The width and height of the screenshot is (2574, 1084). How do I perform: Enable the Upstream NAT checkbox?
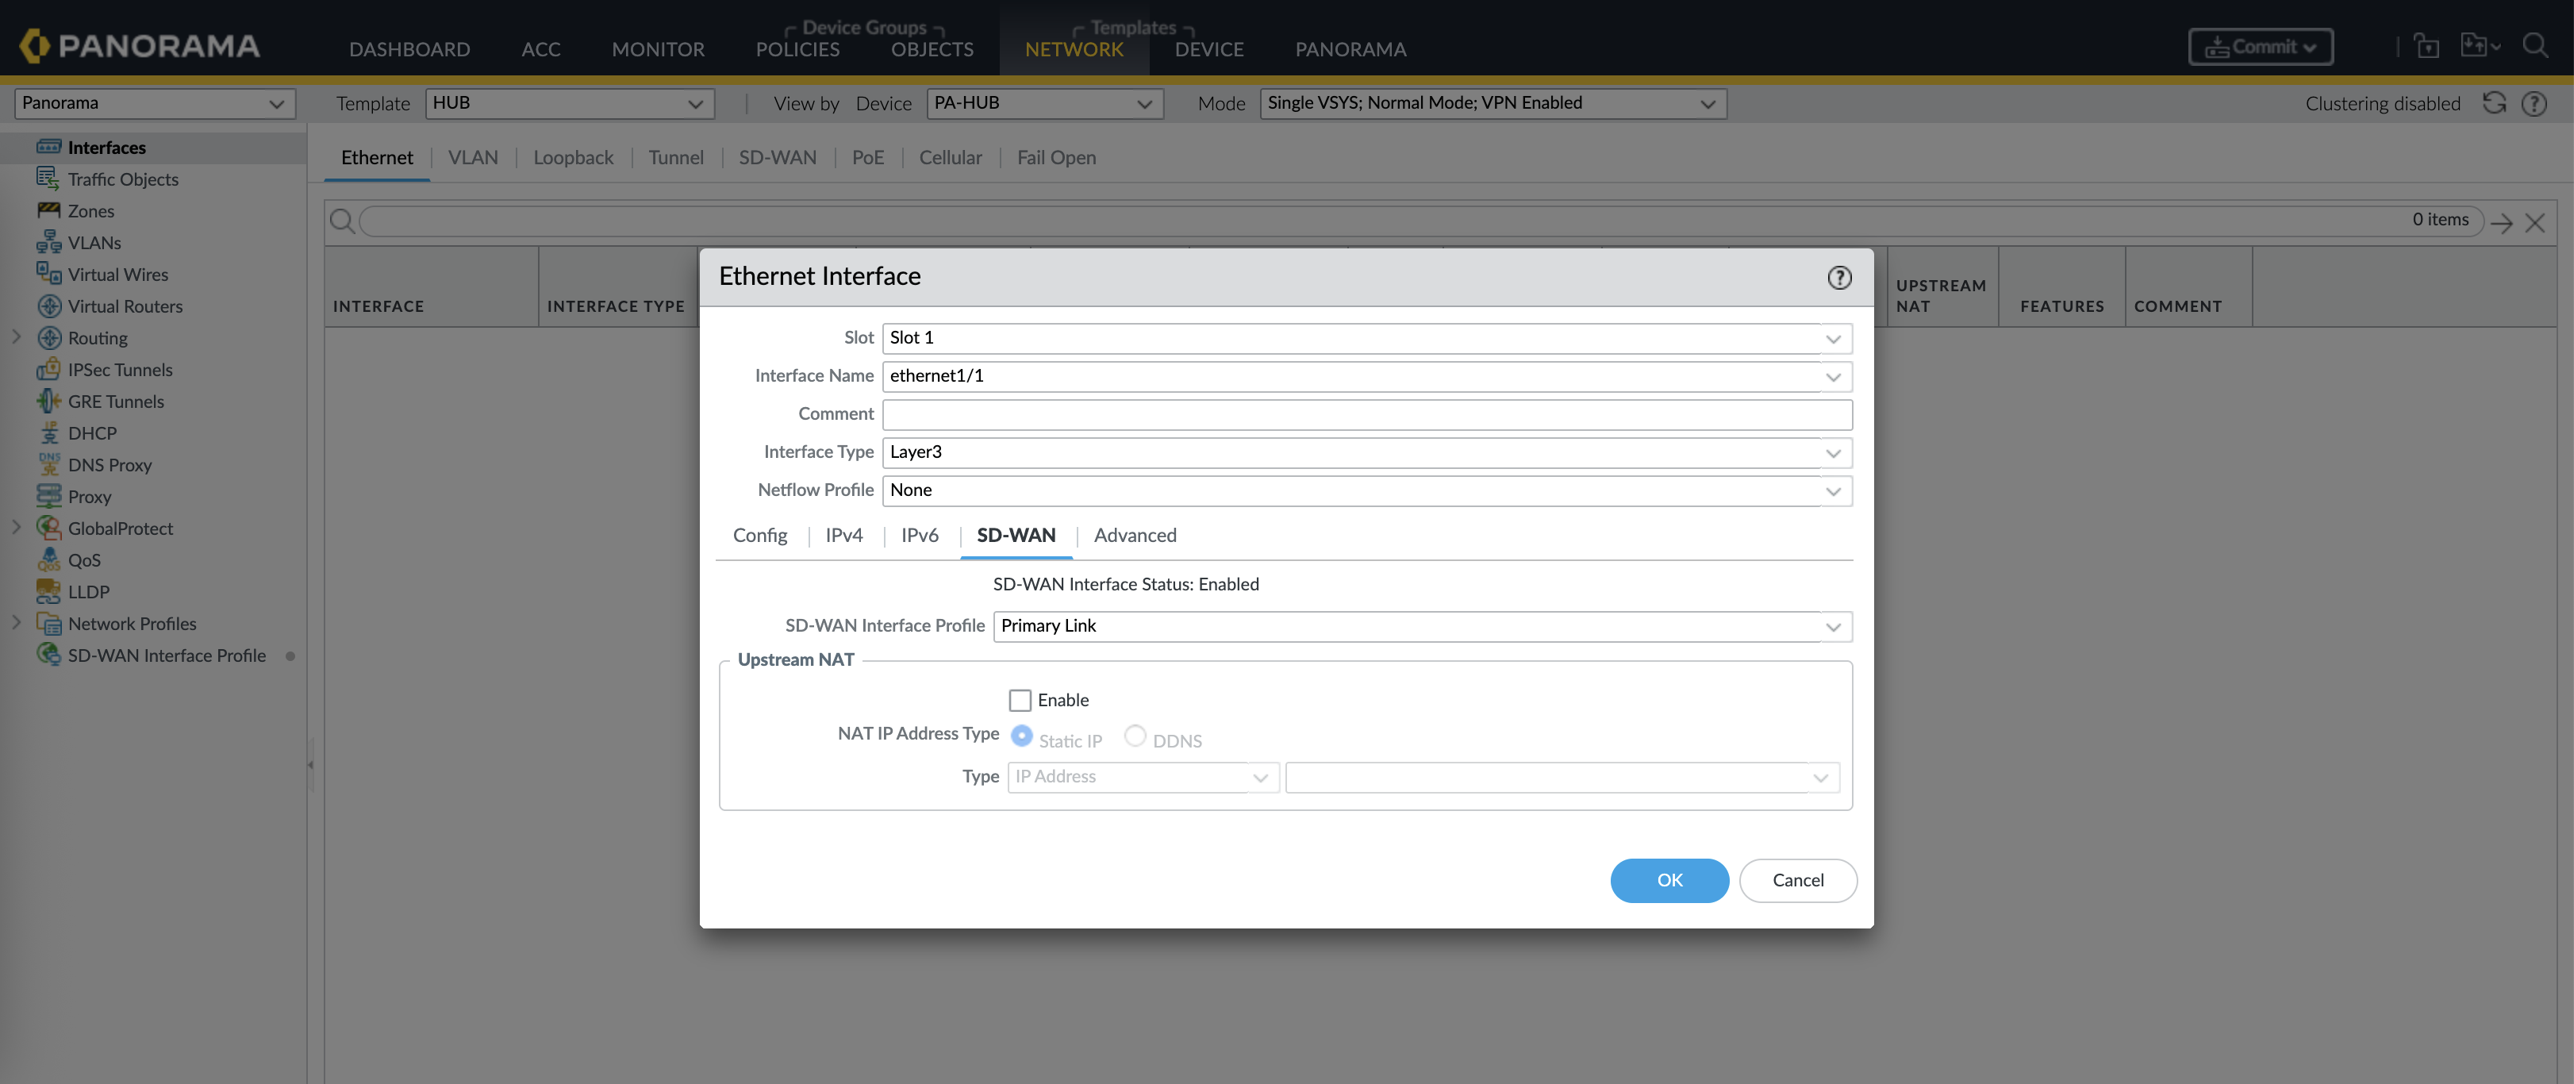(1020, 701)
